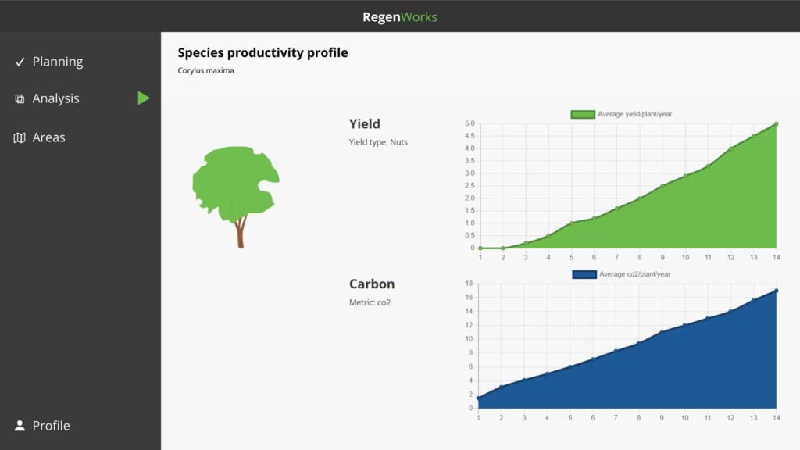Toggle the Average co2/plant/year legend swatch
The width and height of the screenshot is (800, 450).
(x=584, y=274)
